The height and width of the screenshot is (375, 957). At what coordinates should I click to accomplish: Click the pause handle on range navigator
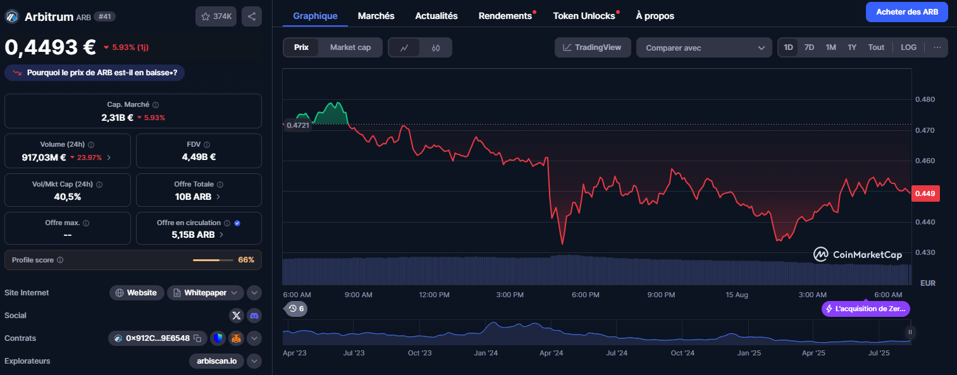click(910, 332)
